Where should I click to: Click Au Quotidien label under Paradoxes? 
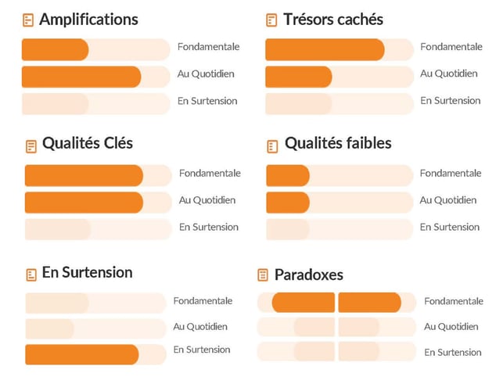point(451,326)
